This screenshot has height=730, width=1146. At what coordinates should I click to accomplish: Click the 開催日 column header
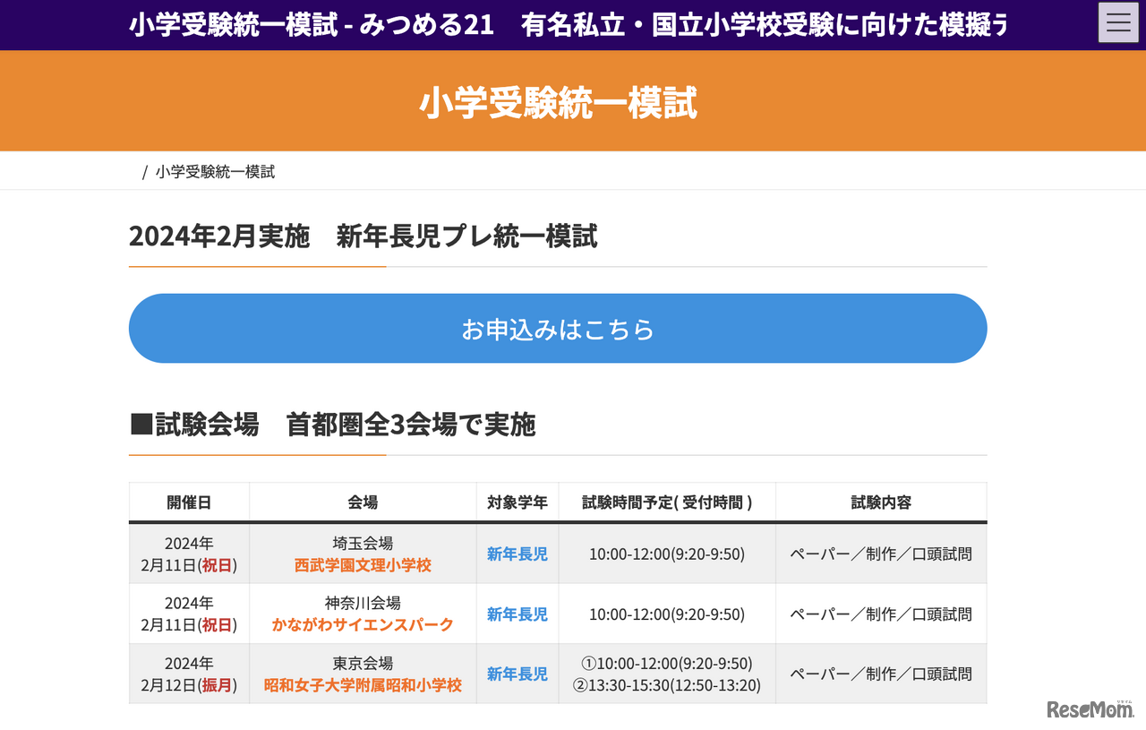click(x=189, y=502)
